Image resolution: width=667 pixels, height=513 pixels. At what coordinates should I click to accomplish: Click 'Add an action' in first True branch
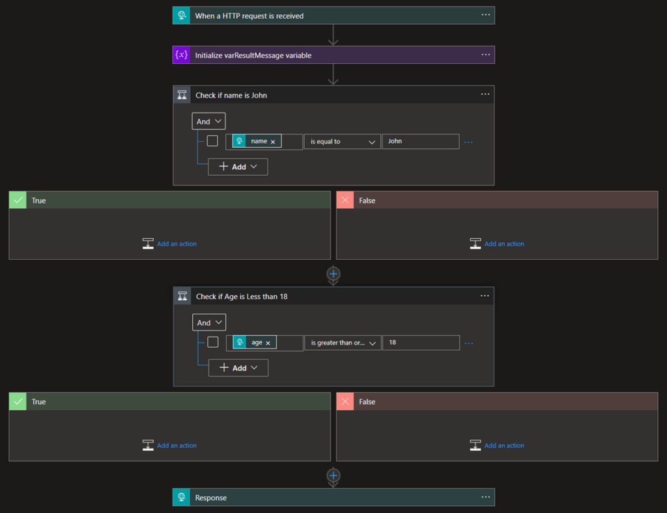click(177, 244)
